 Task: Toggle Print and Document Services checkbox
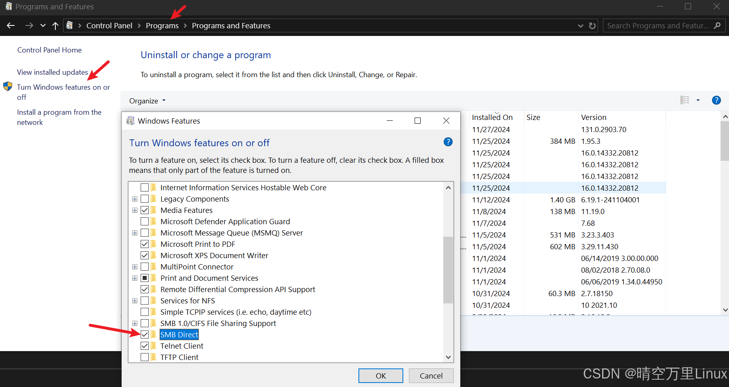pyautogui.click(x=145, y=278)
